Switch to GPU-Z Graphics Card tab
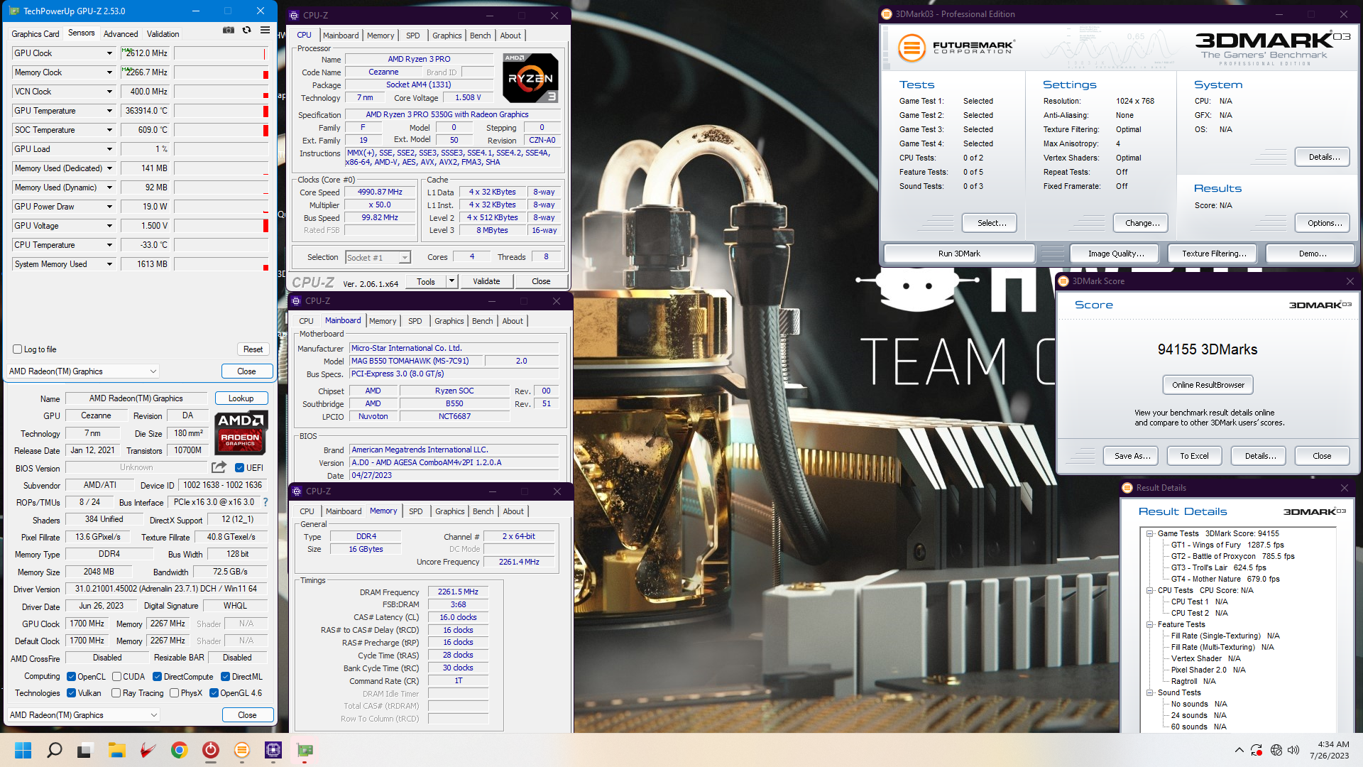 click(x=35, y=34)
